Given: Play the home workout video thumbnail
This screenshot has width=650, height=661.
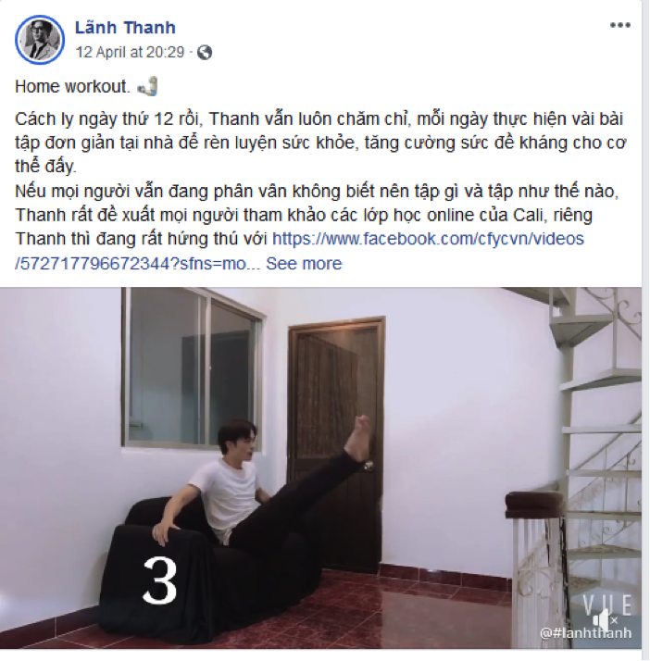Looking at the screenshot, I should coord(320,468).
